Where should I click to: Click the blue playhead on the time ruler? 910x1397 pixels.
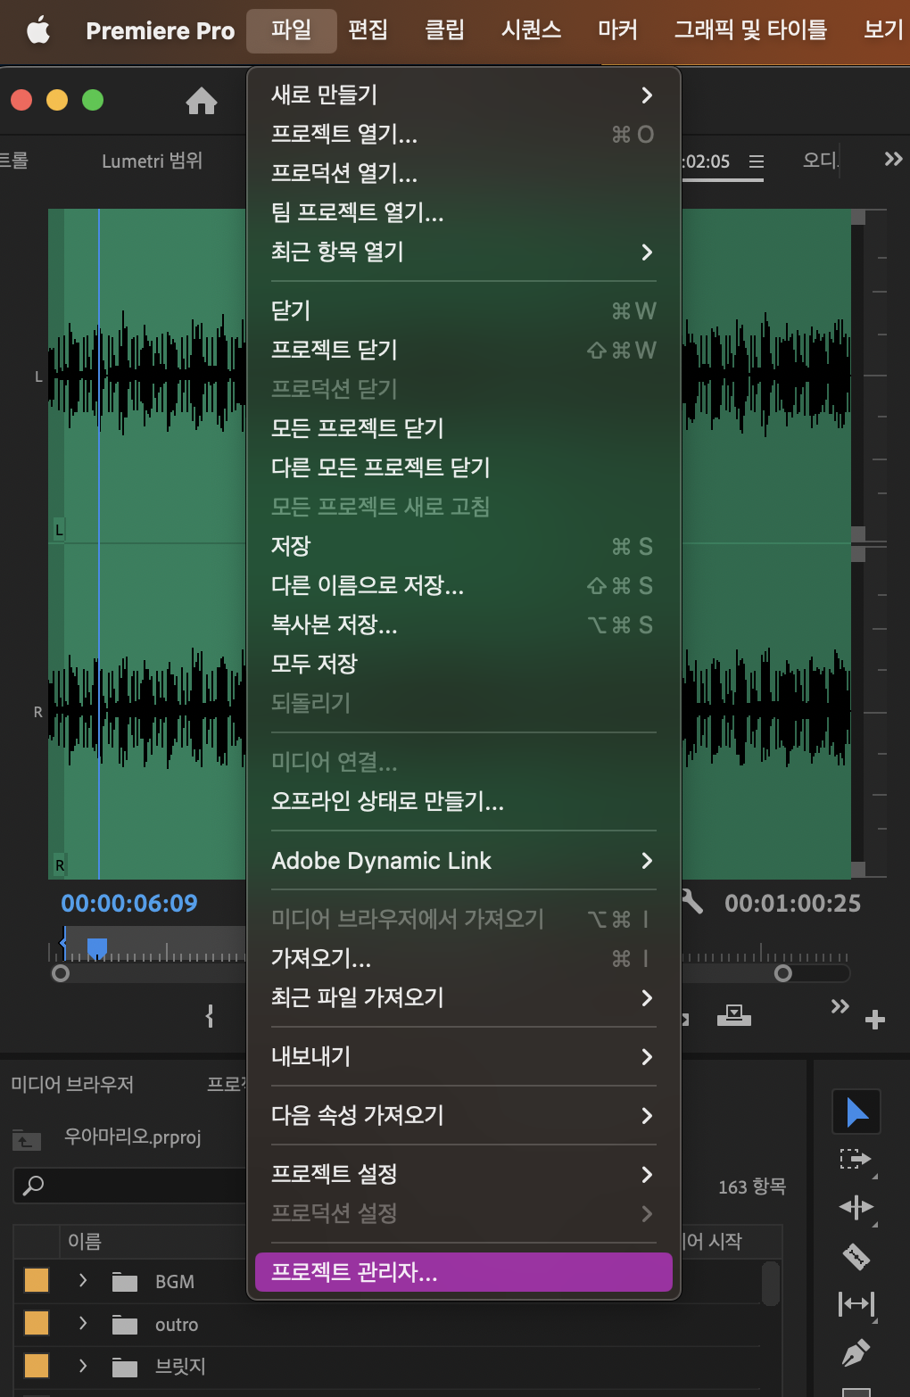[x=97, y=947]
